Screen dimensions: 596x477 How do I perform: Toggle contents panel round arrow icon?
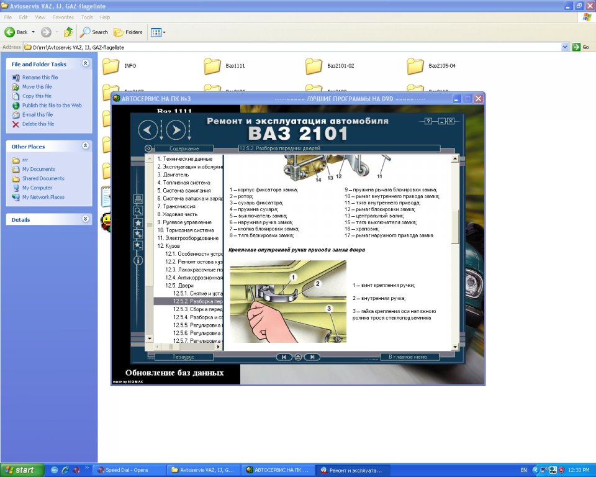coord(148,148)
